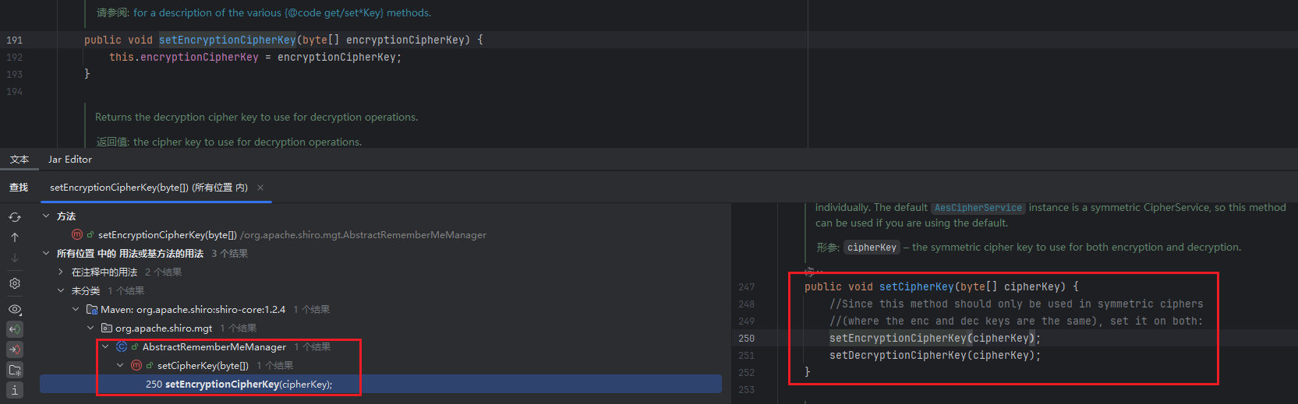
Task: Open the find usages settings gear
Action: coord(15,283)
